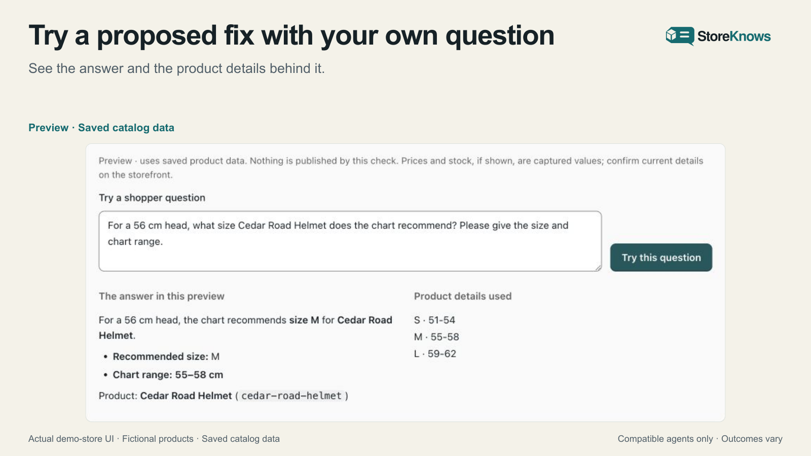This screenshot has width=811, height=456.
Task: Click the Product details used heading
Action: tap(463, 296)
